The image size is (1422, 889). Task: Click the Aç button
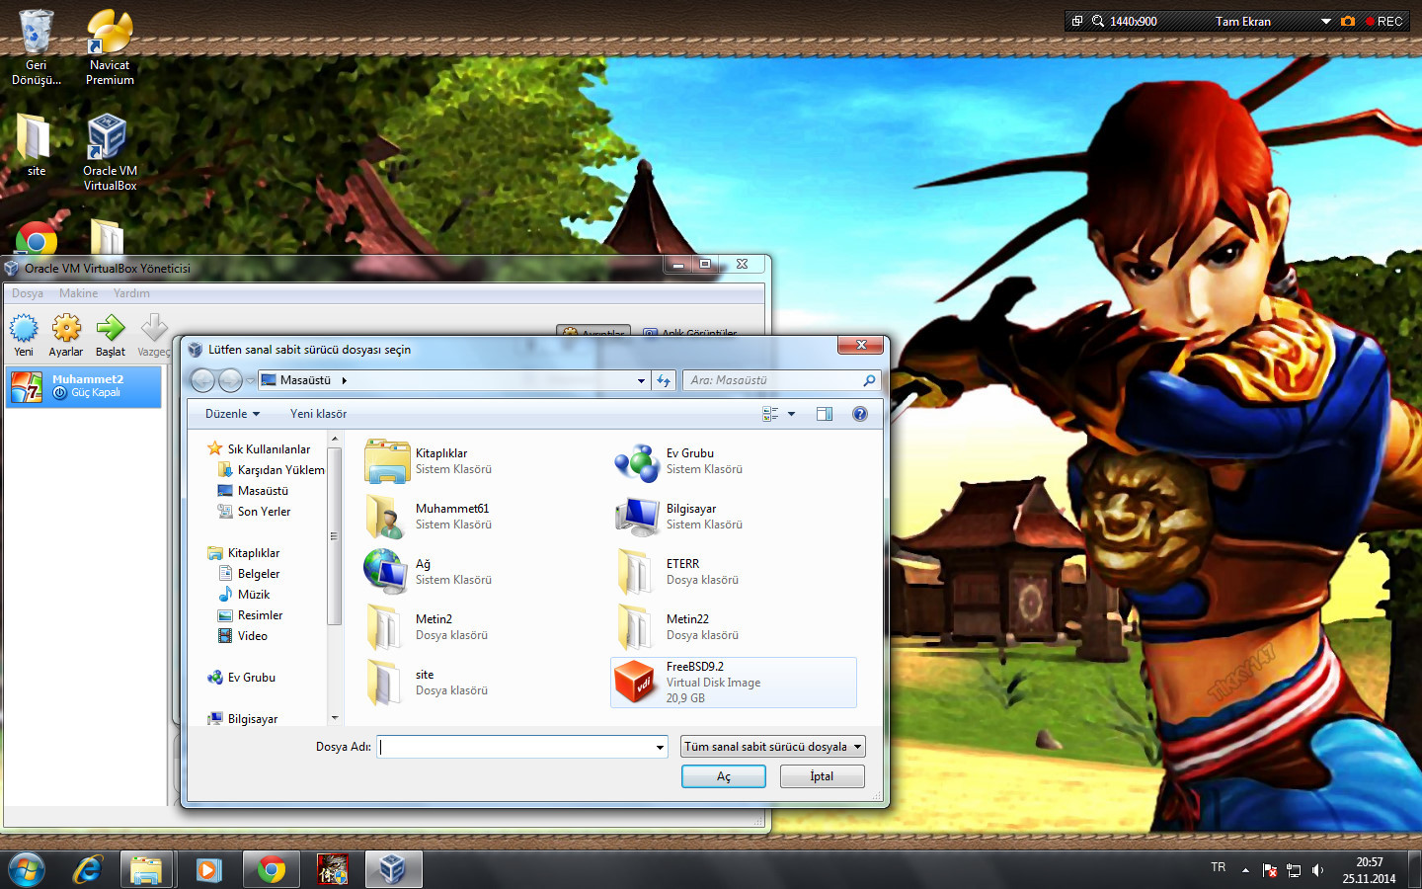click(724, 776)
